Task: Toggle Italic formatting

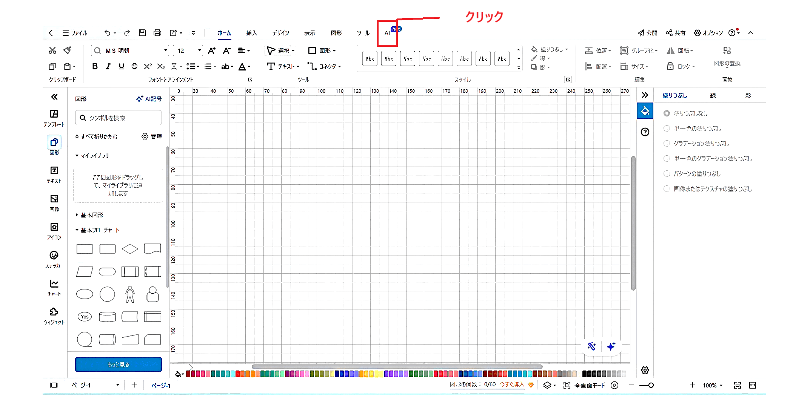Action: pos(108,66)
